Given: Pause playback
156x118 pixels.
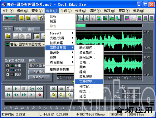Looking at the screenshot, I should 24,89.
